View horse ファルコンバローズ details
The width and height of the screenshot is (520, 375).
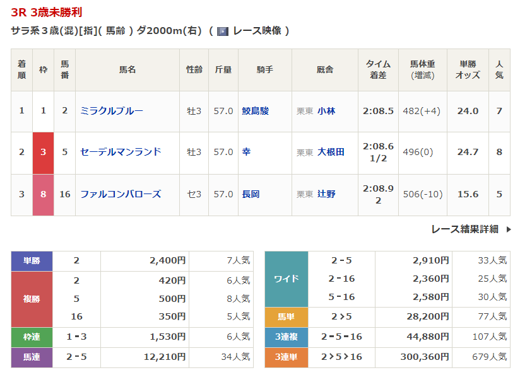pyautogui.click(x=121, y=194)
